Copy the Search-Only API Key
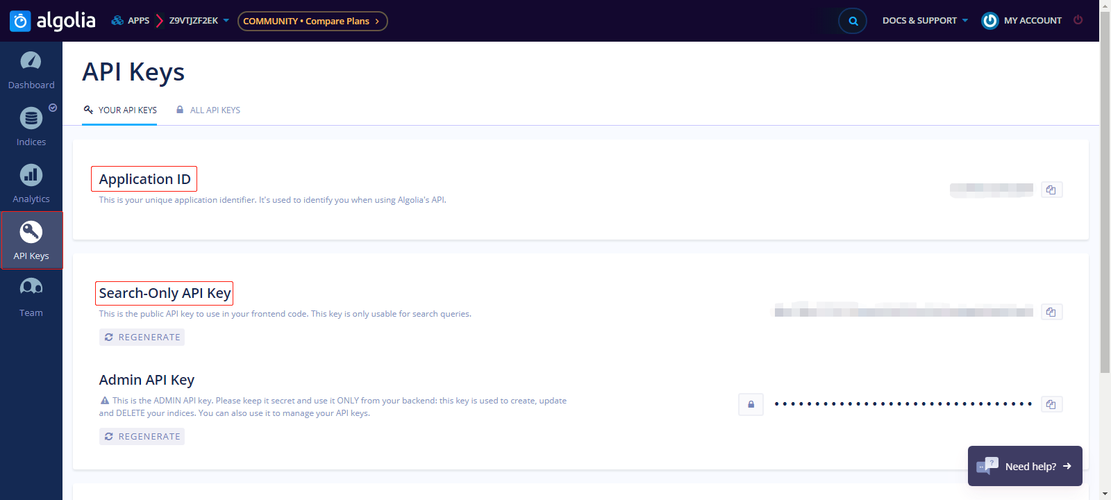 point(1051,312)
